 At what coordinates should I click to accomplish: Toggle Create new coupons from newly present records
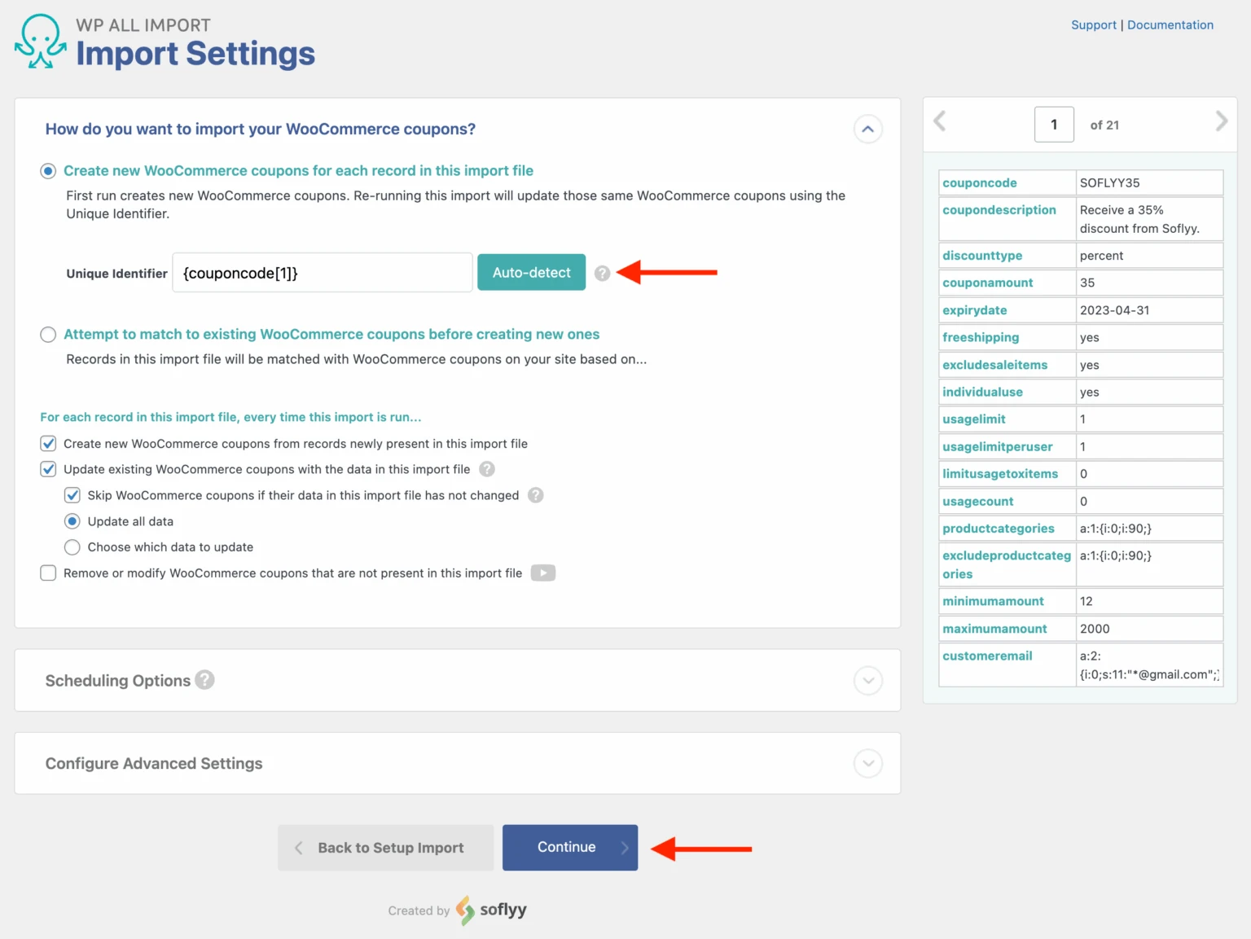(x=48, y=444)
